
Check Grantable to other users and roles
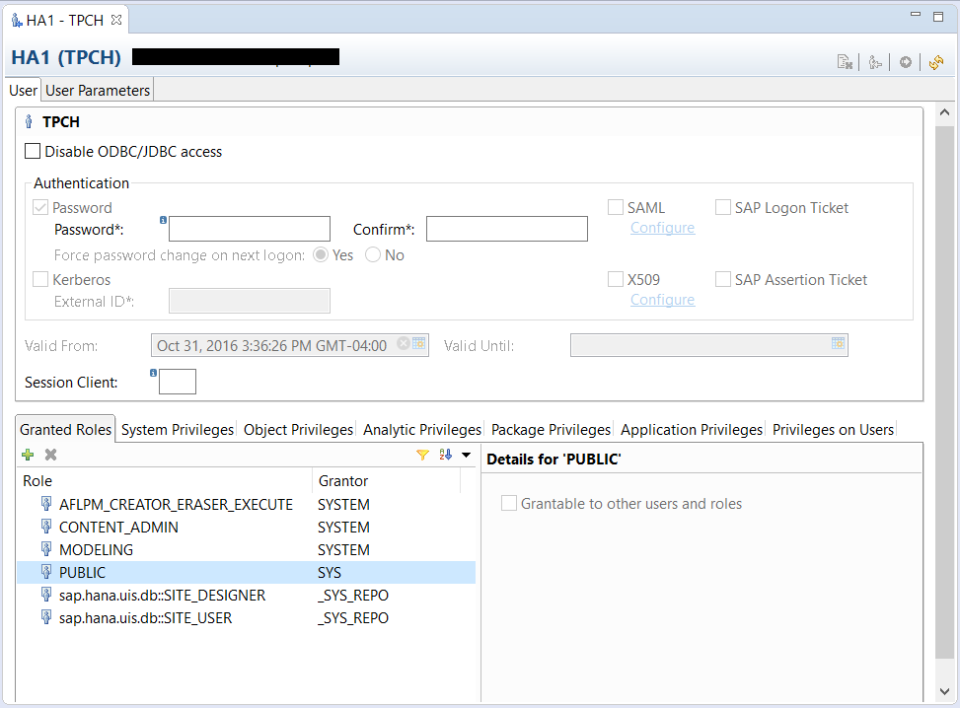pyautogui.click(x=509, y=504)
